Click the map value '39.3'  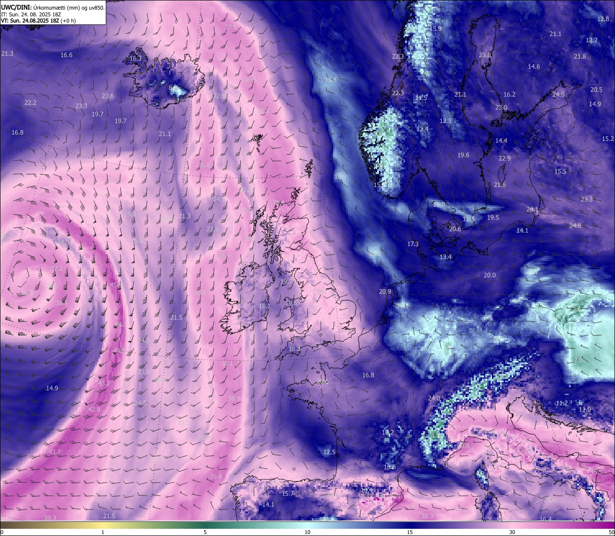point(50,518)
